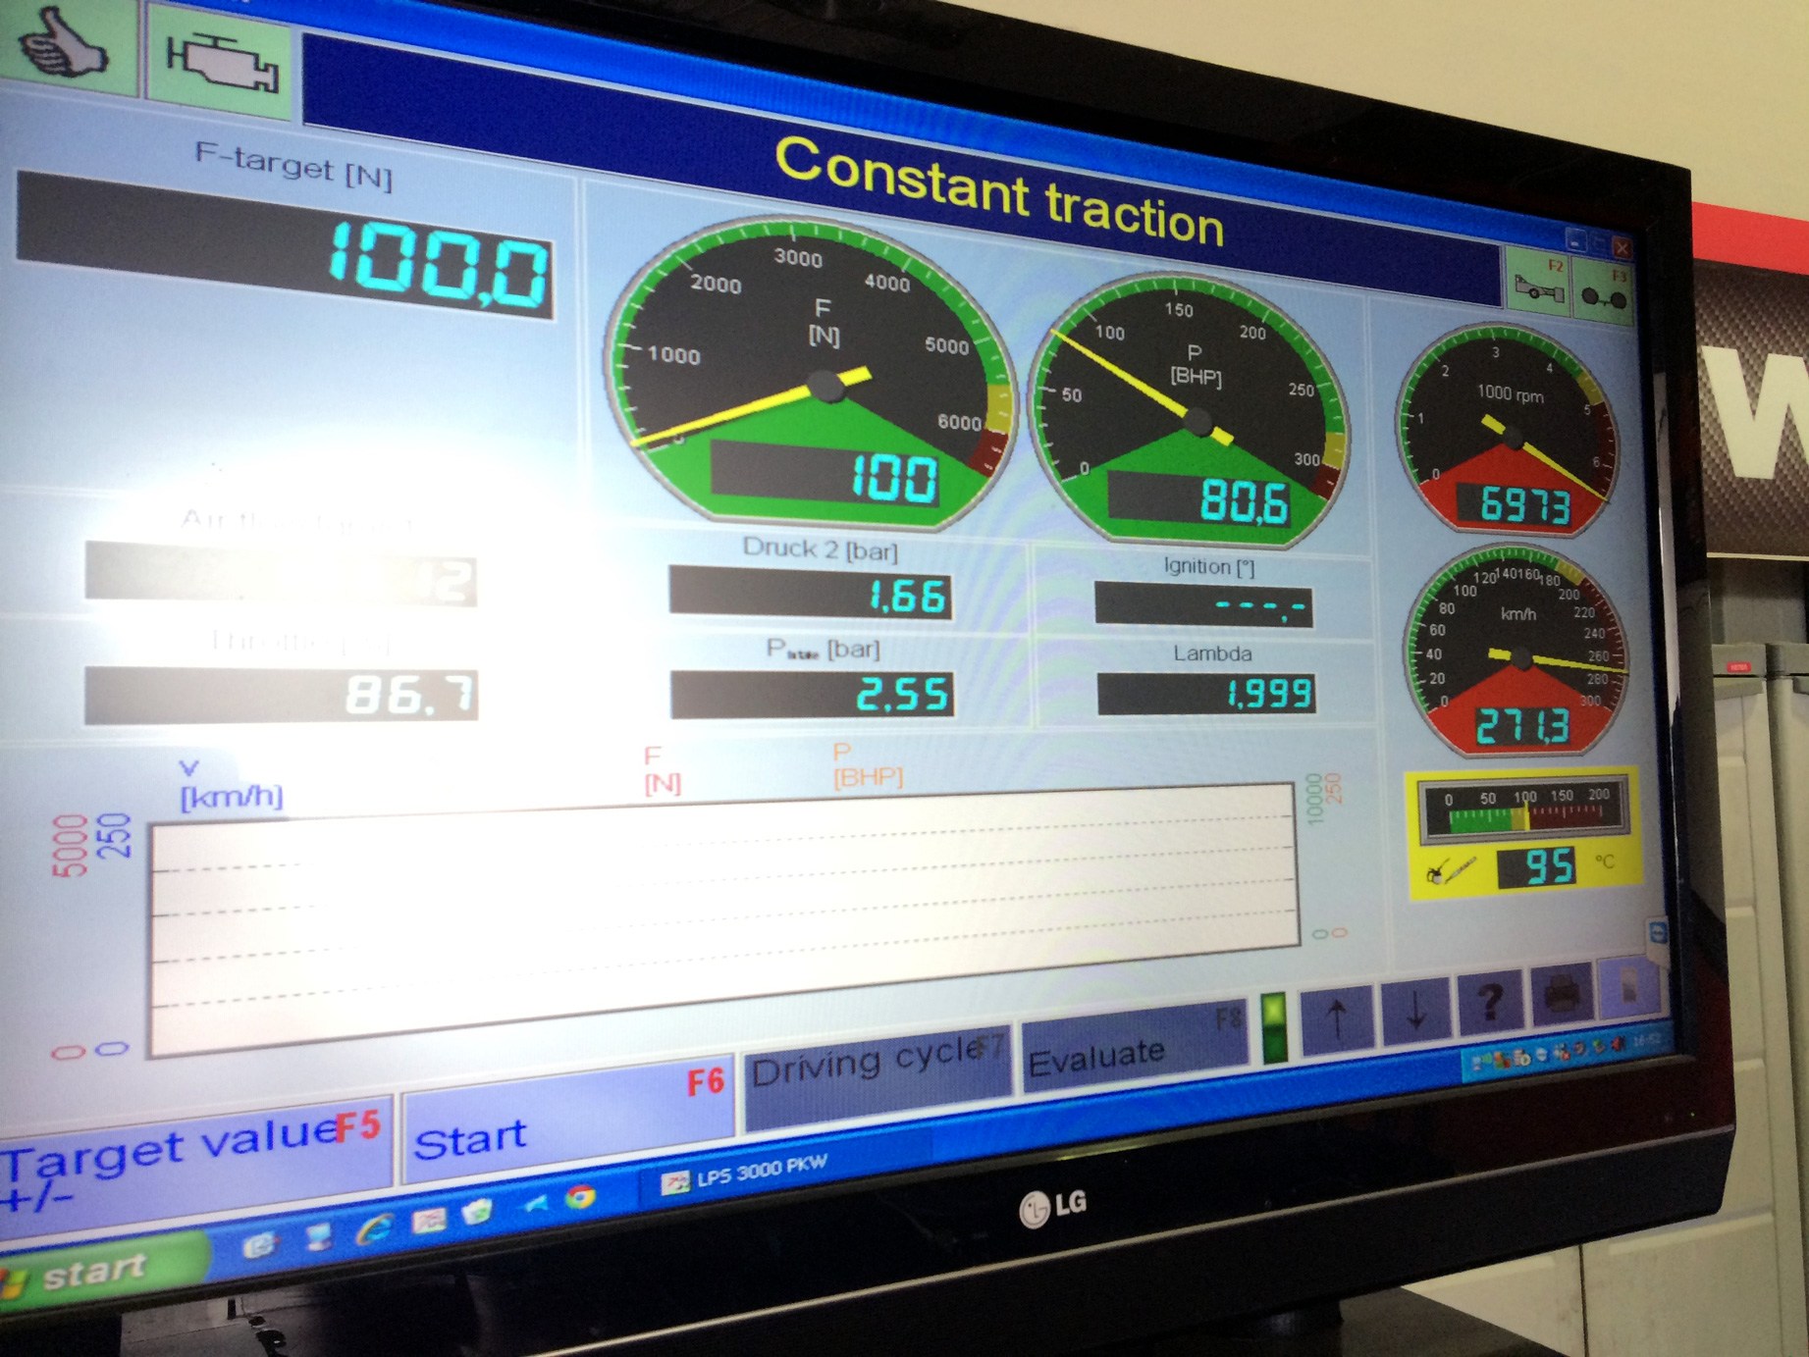Image resolution: width=1809 pixels, height=1357 pixels.
Task: Click the Show Desktop quick launch icon
Action: tap(318, 1237)
